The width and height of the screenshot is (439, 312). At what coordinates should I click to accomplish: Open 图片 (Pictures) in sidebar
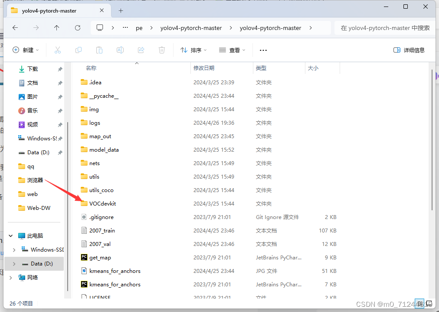point(32,97)
